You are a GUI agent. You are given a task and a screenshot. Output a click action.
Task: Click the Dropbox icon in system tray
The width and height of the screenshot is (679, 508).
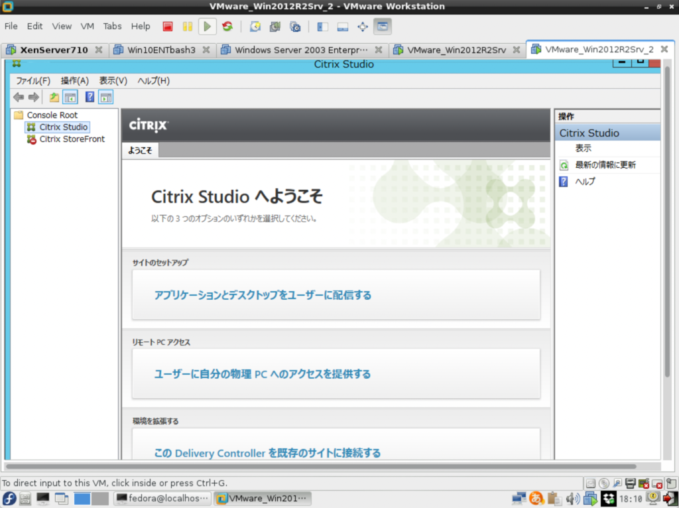coord(609,499)
